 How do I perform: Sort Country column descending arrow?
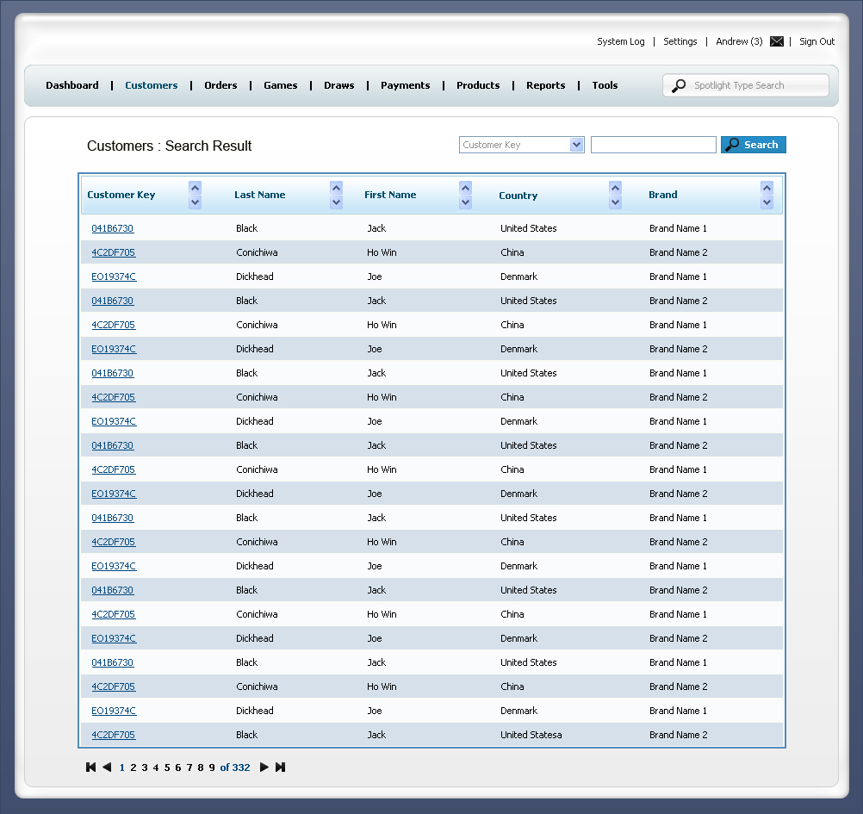point(615,202)
